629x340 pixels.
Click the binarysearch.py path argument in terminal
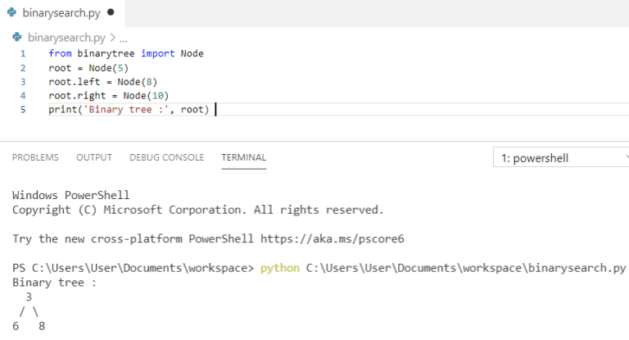[x=466, y=268]
